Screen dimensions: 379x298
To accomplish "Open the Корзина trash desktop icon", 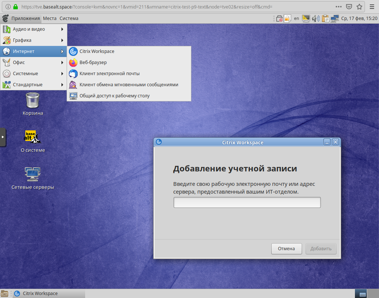I will (33, 100).
